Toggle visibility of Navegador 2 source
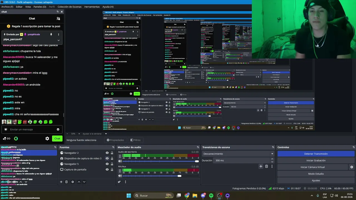Screen dimensions: 356x200 (107, 153)
